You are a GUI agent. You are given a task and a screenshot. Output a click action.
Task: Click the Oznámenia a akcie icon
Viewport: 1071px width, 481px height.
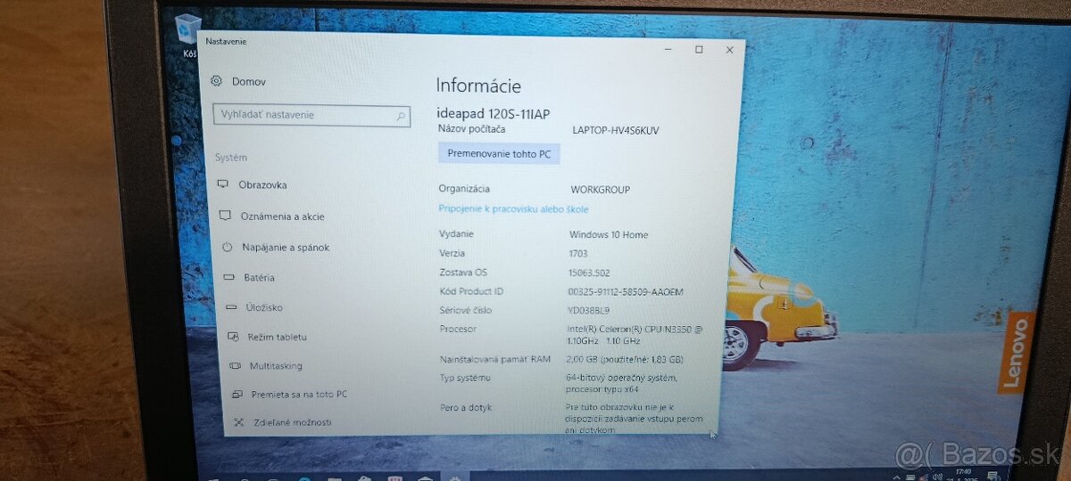[225, 216]
